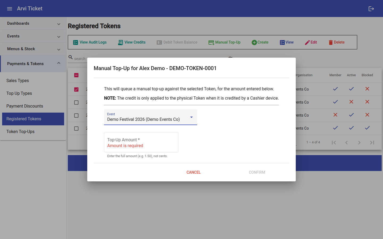Click the Arvi Ticket title
383x239 pixels.
click(30, 8)
